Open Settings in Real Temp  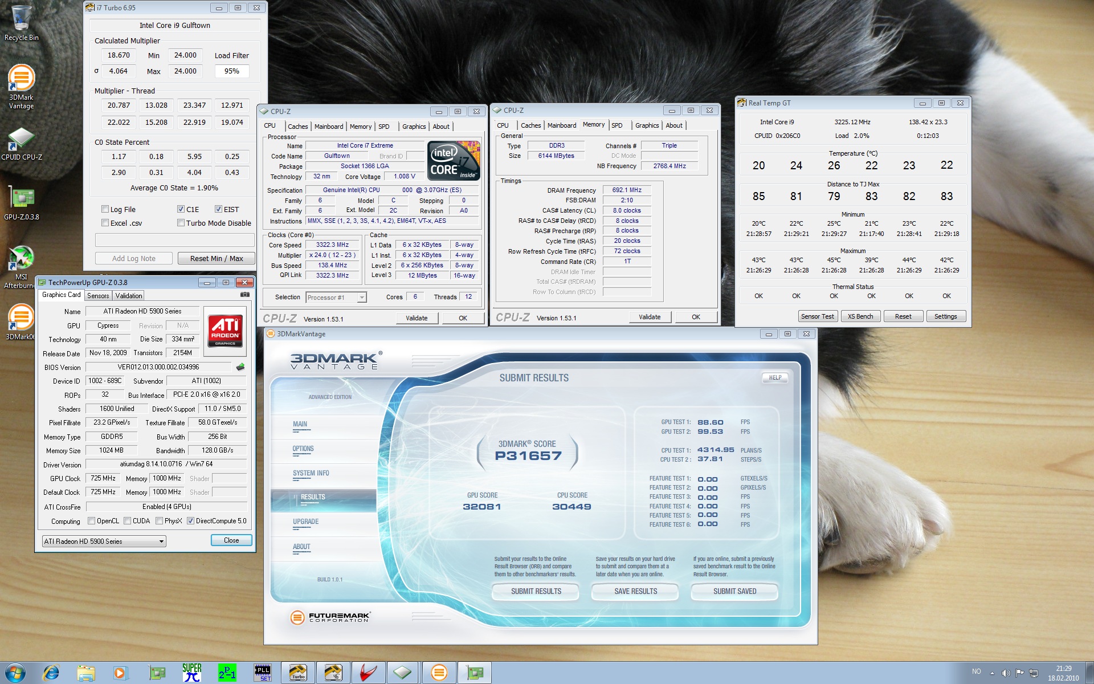[x=946, y=316]
